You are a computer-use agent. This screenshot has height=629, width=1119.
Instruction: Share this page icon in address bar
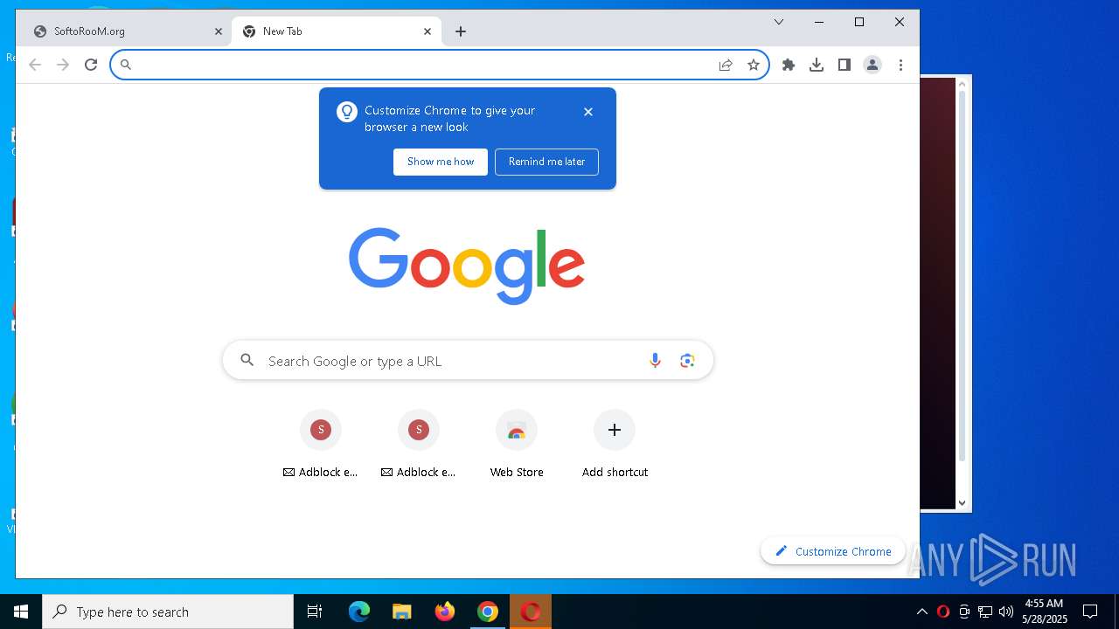coord(726,65)
